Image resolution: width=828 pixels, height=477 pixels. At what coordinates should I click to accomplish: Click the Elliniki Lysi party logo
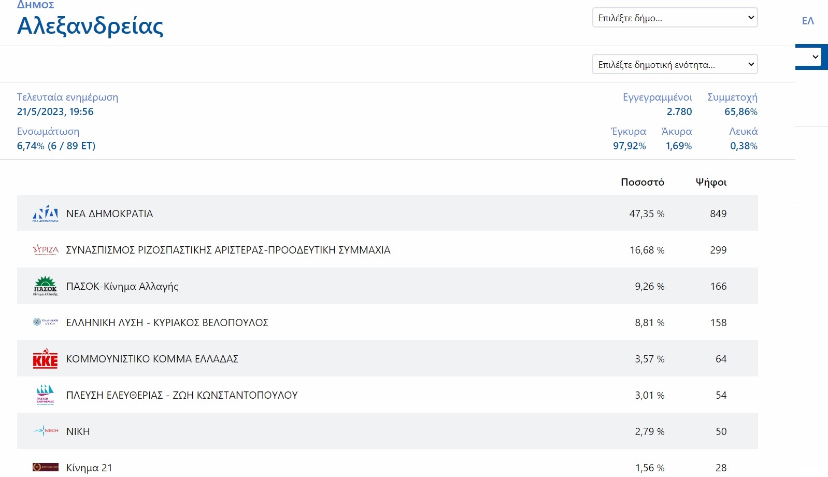pyautogui.click(x=46, y=322)
